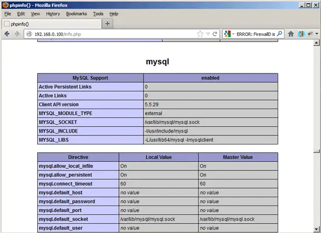This screenshot has width=321, height=233.
Task: Click the site identity globe icon
Action: pos(29,34)
